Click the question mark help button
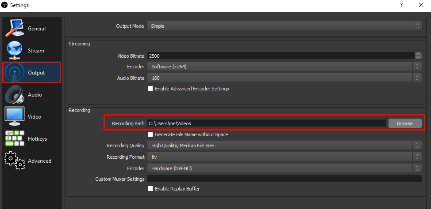The image size is (431, 209). 401,5
